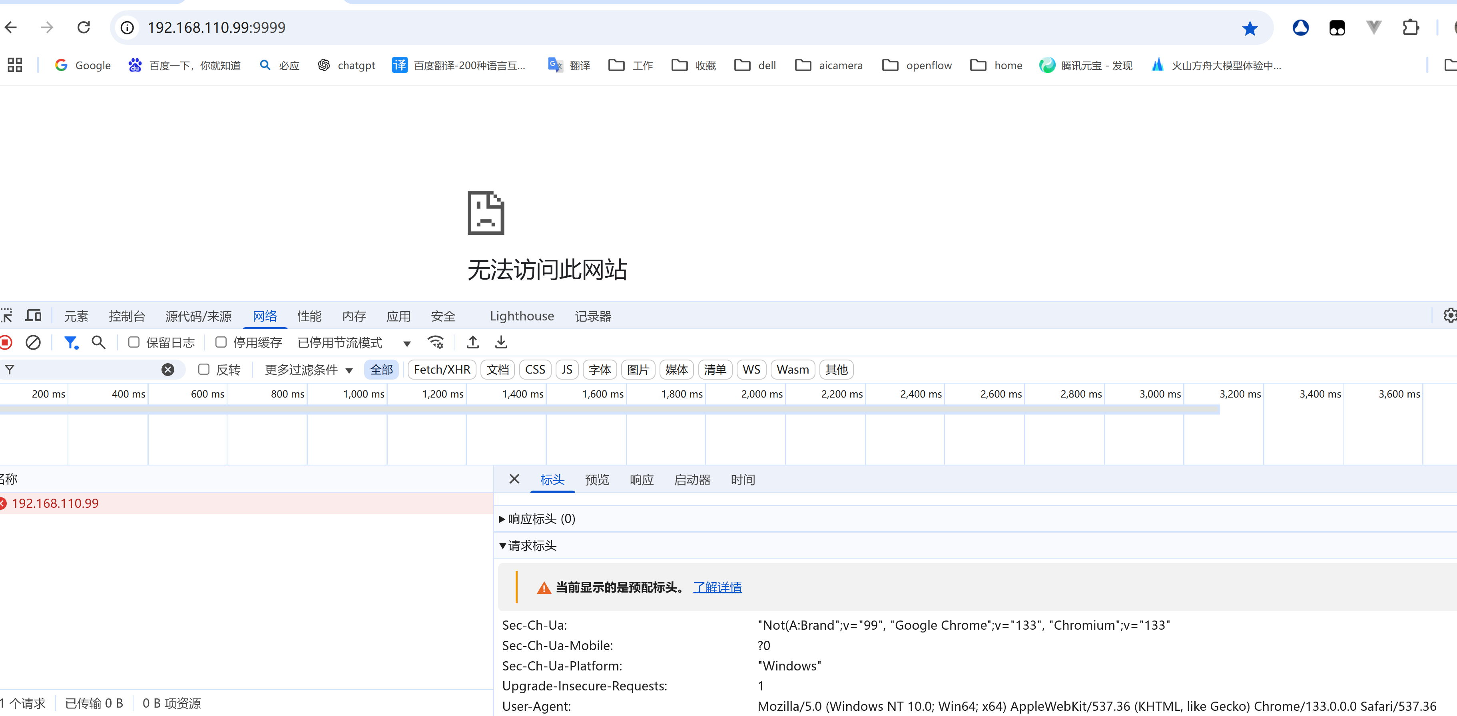Clear the network log
The height and width of the screenshot is (716, 1457).
33,342
